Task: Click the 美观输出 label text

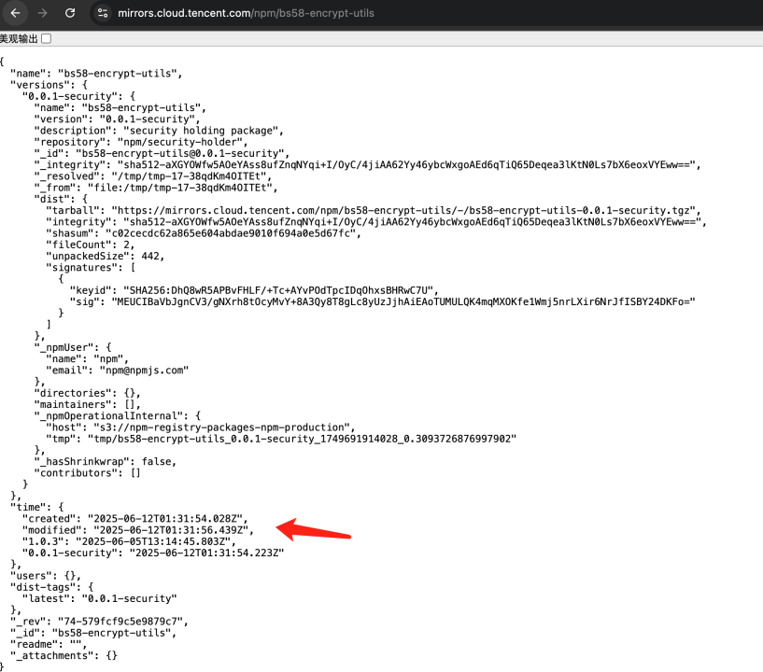Action: (x=19, y=38)
